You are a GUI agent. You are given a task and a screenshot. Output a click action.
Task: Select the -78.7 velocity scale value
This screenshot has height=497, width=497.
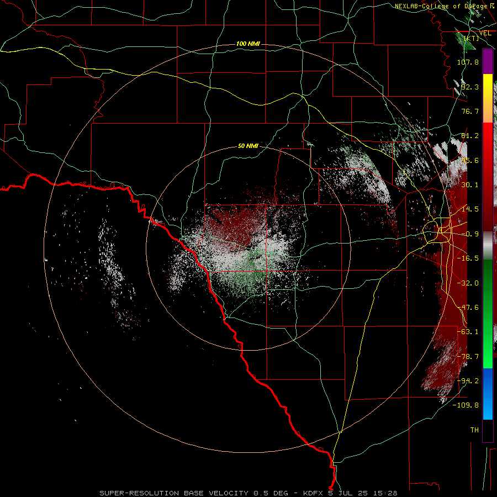pos(468,357)
